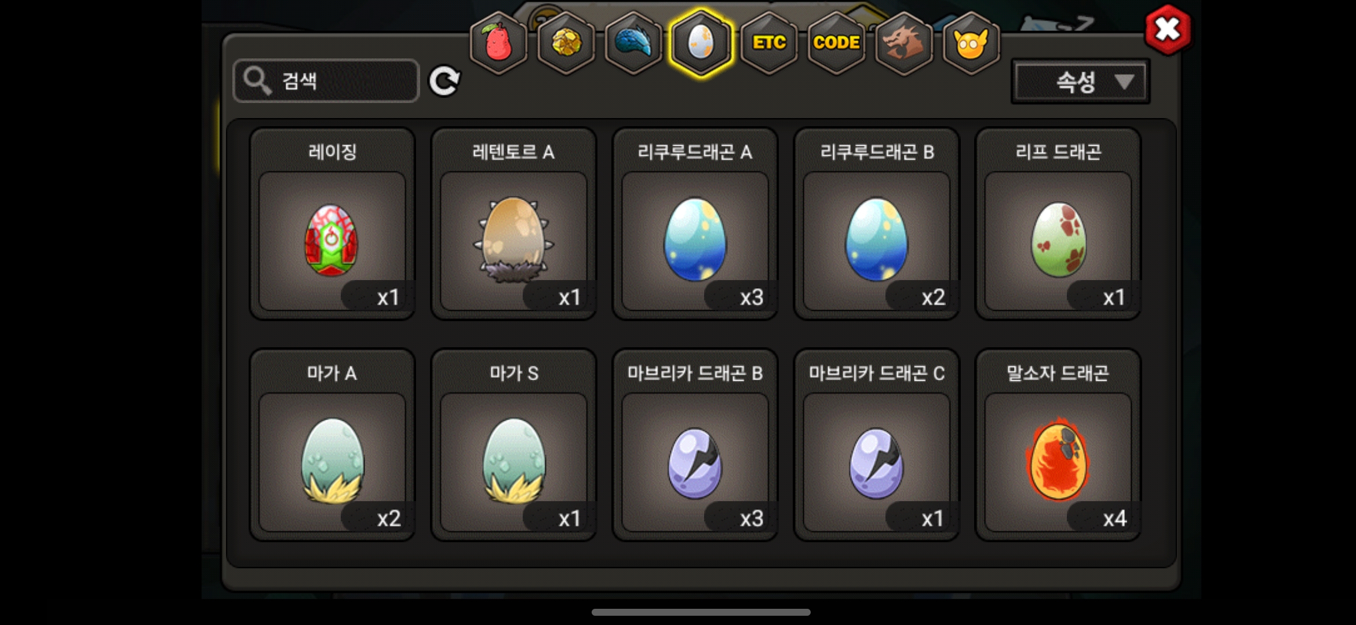1356x625 pixels.
Task: Choose the 마브리카 드래곤 B purple egg
Action: pos(695,445)
